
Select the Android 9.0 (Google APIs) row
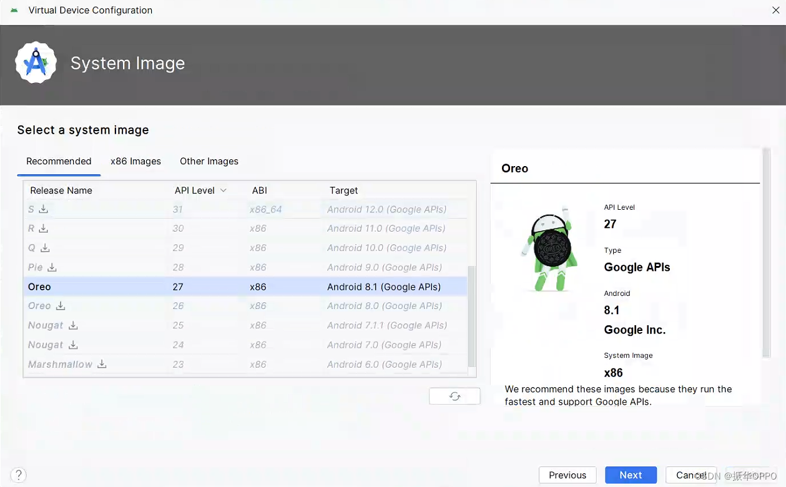coord(245,267)
